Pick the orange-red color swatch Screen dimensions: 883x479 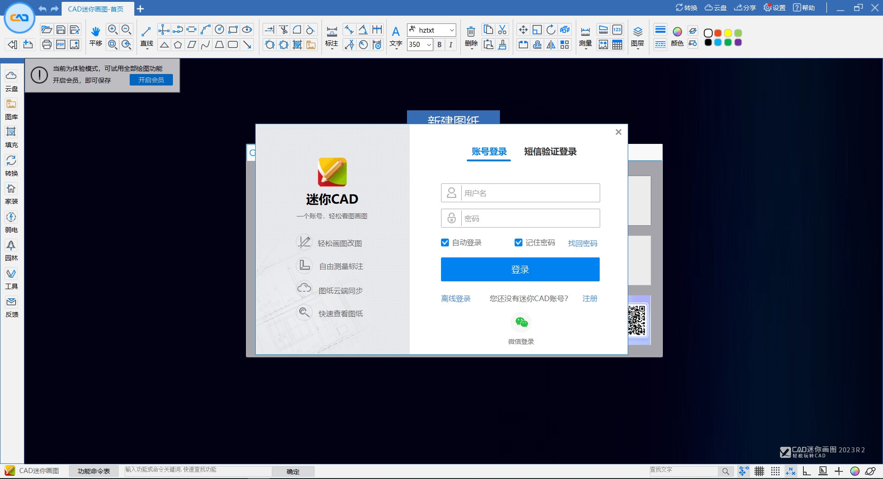click(718, 33)
